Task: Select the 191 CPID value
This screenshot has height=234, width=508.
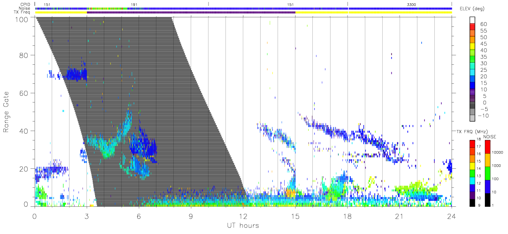Action: click(134, 4)
